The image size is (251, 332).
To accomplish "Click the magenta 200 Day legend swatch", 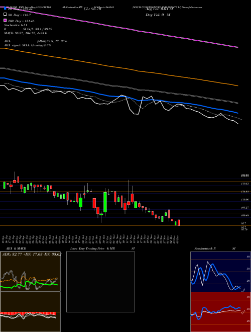I will point(5,20).
